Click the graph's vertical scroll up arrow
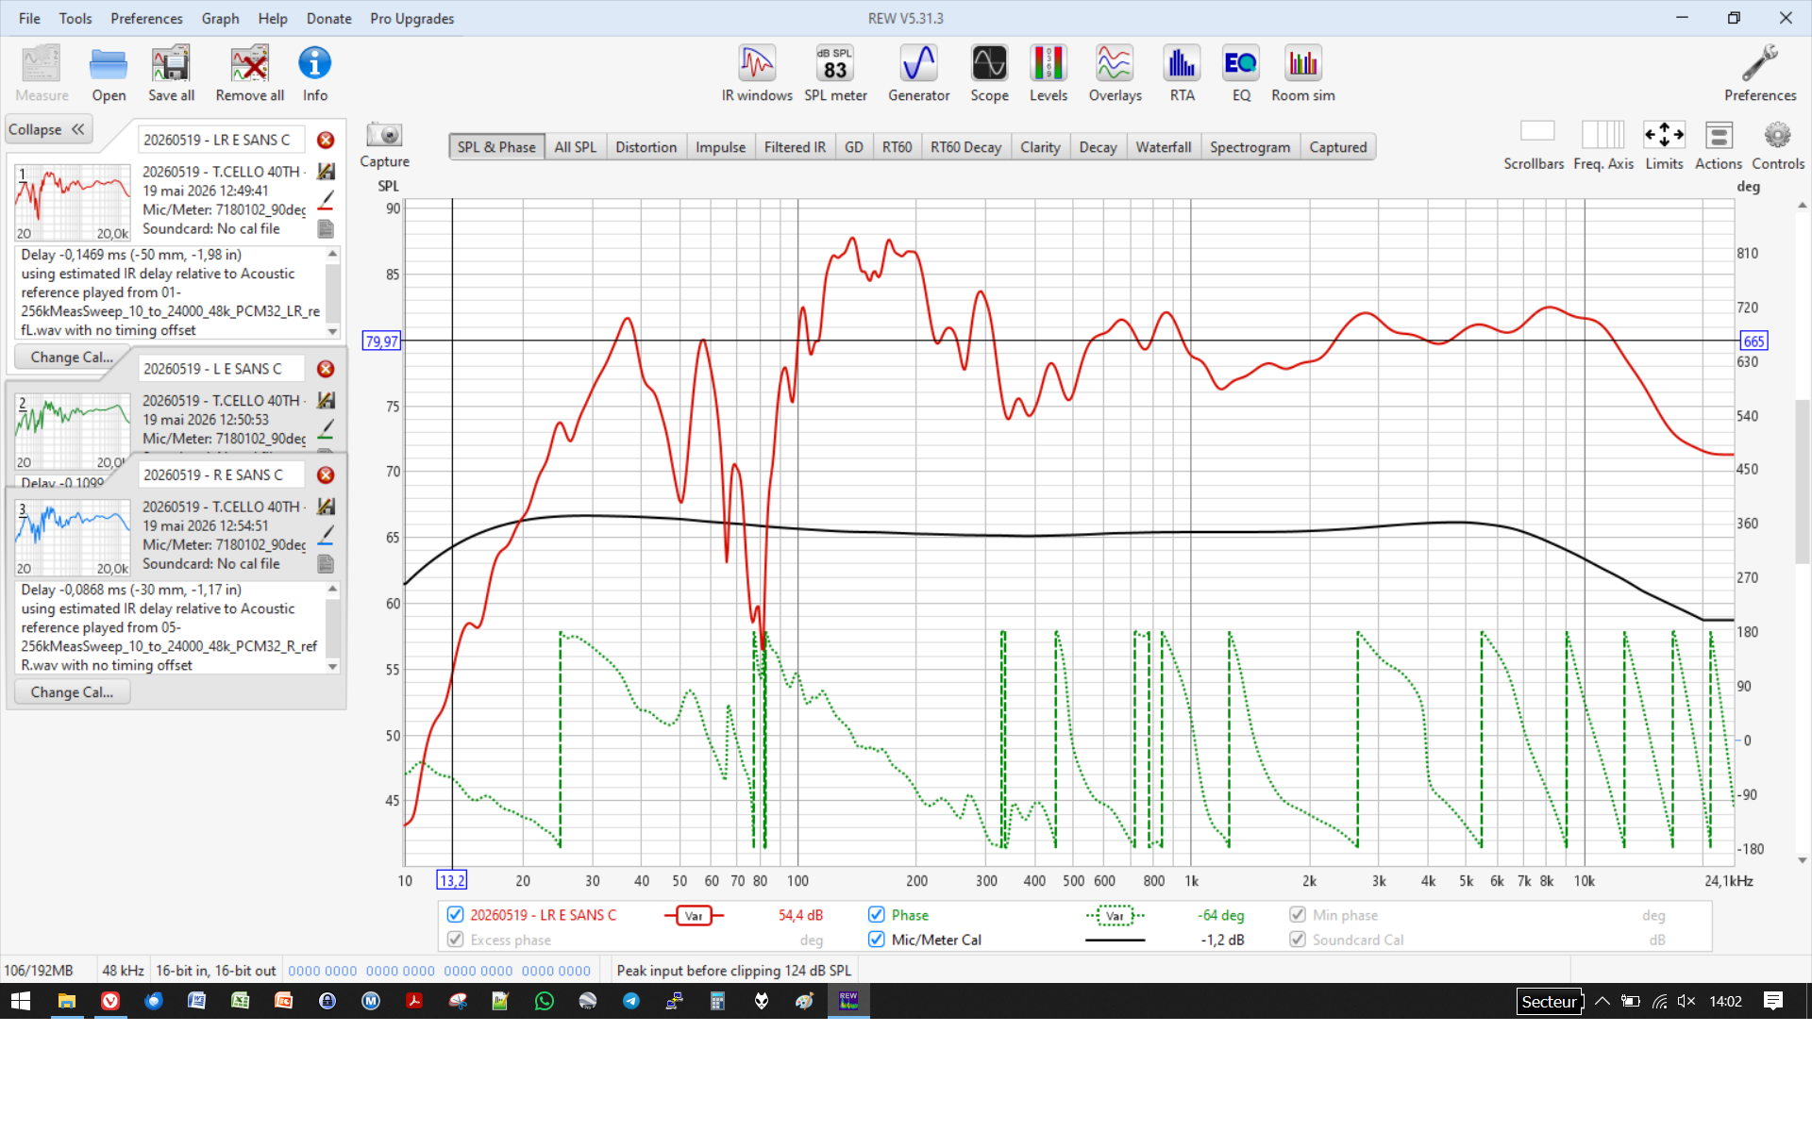1812x1132 pixels. pyautogui.click(x=1803, y=205)
